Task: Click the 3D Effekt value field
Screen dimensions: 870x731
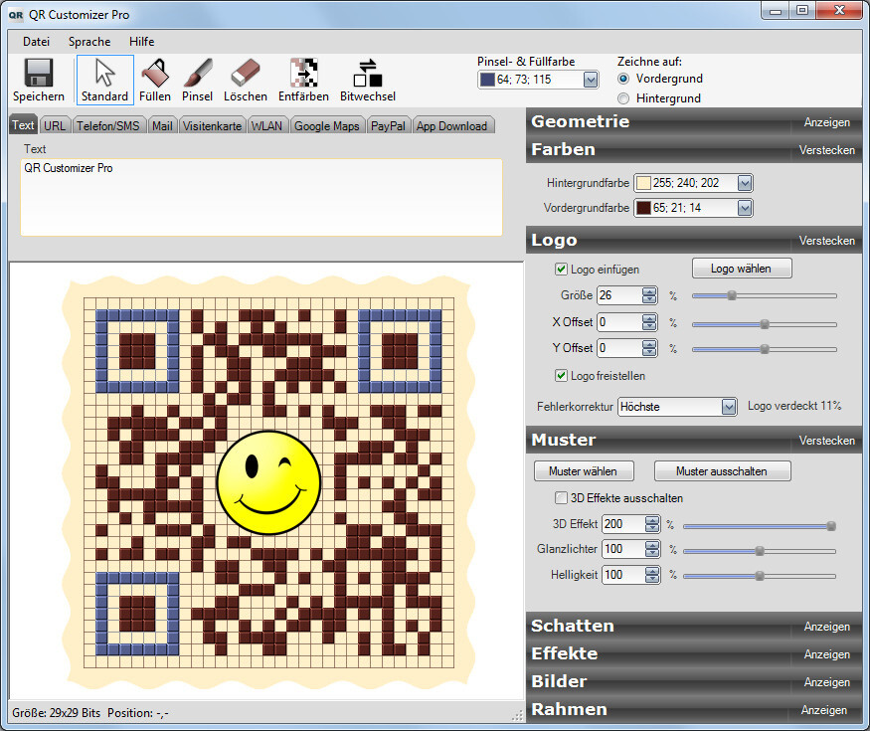Action: point(623,524)
